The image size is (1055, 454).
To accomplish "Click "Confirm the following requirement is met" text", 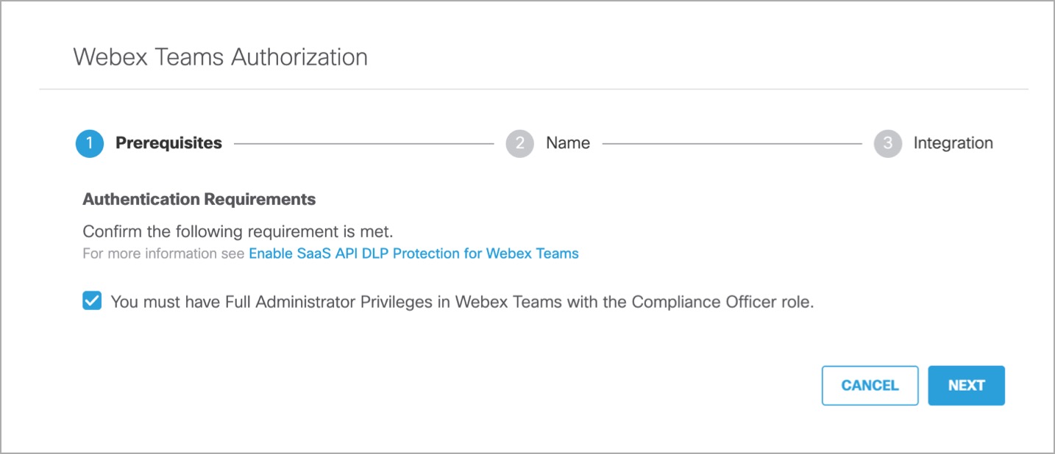I will (x=238, y=231).
